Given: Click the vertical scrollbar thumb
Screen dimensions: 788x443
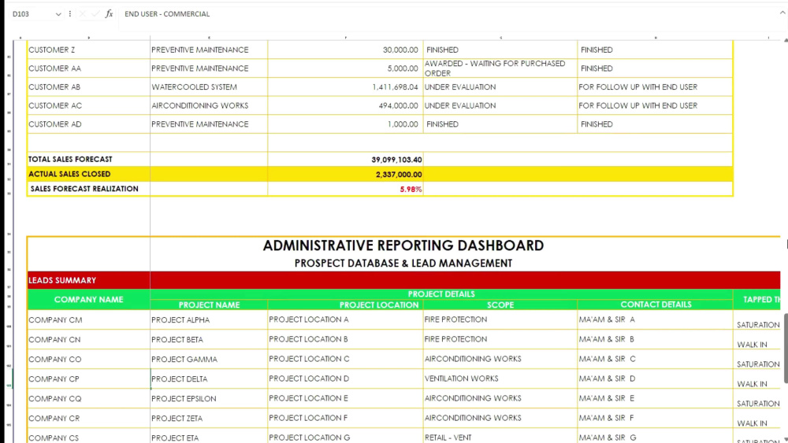Looking at the screenshot, I should coord(785,348).
